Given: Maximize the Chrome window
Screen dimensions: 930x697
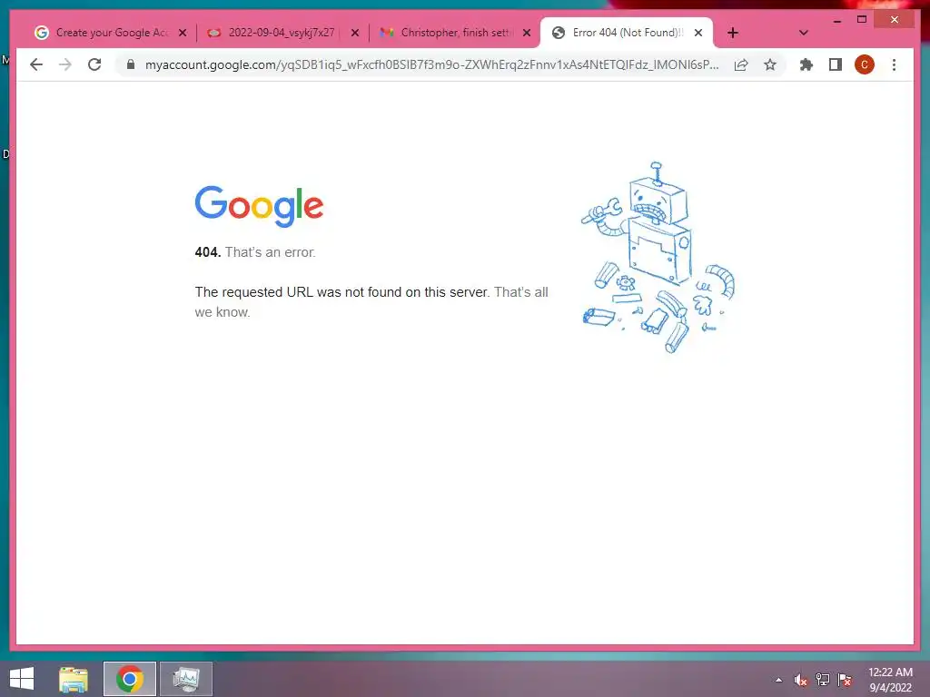Looking at the screenshot, I should [862, 20].
